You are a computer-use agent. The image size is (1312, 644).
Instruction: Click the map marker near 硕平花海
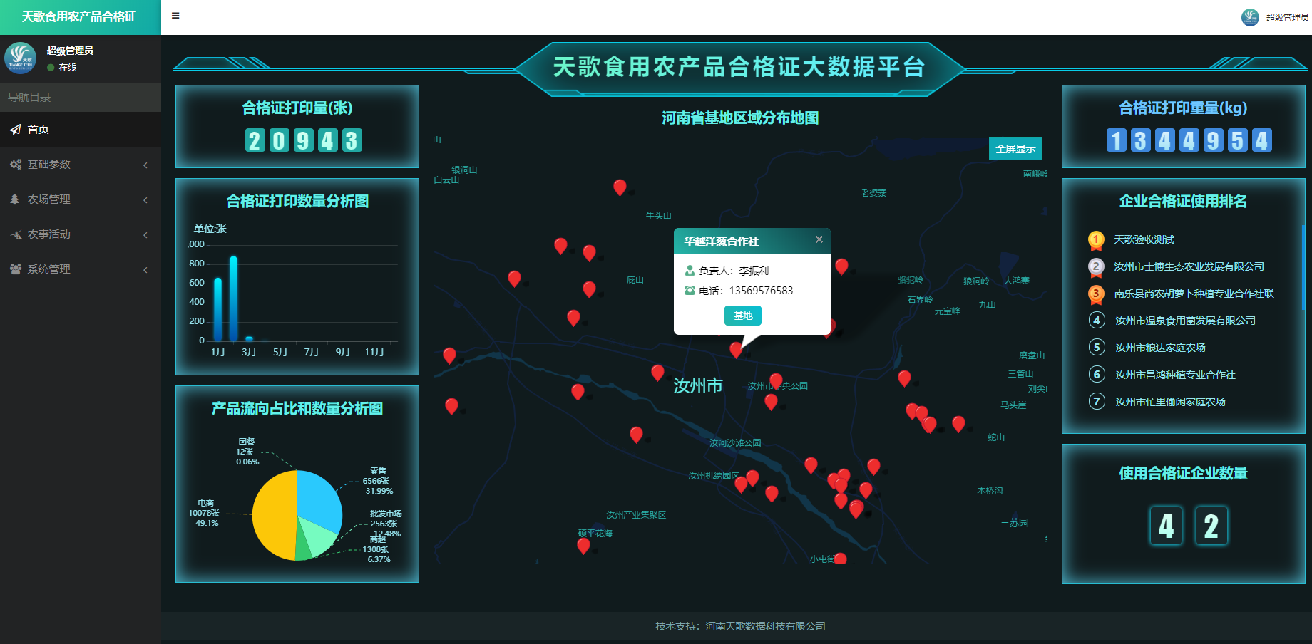coord(583,546)
